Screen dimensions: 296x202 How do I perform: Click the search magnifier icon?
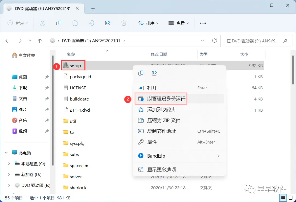pos(285,41)
